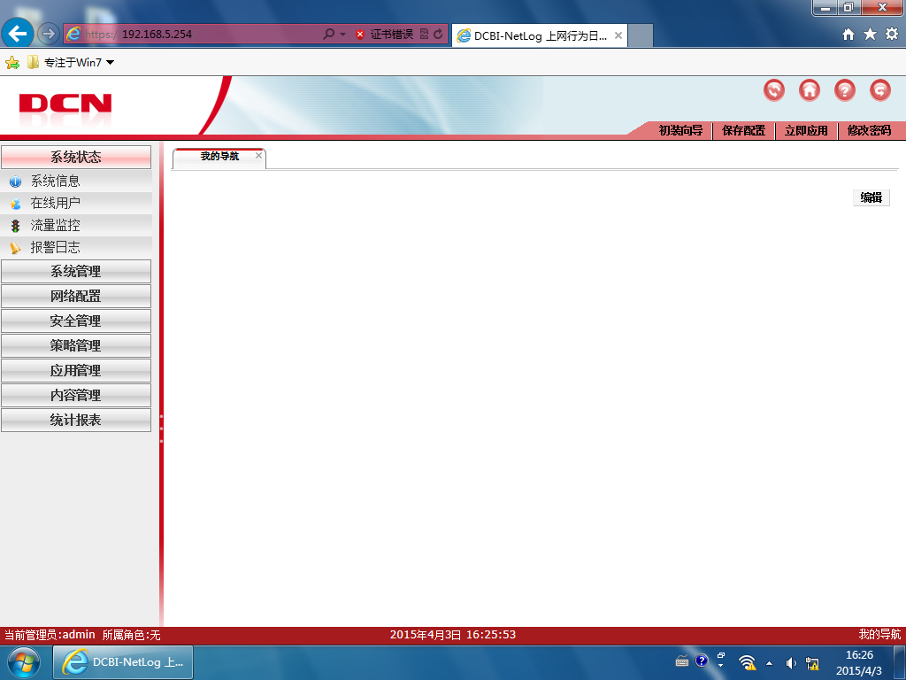Image resolution: width=906 pixels, height=680 pixels.
Task: Select the DCBI-NetLog browser tab
Action: click(540, 35)
